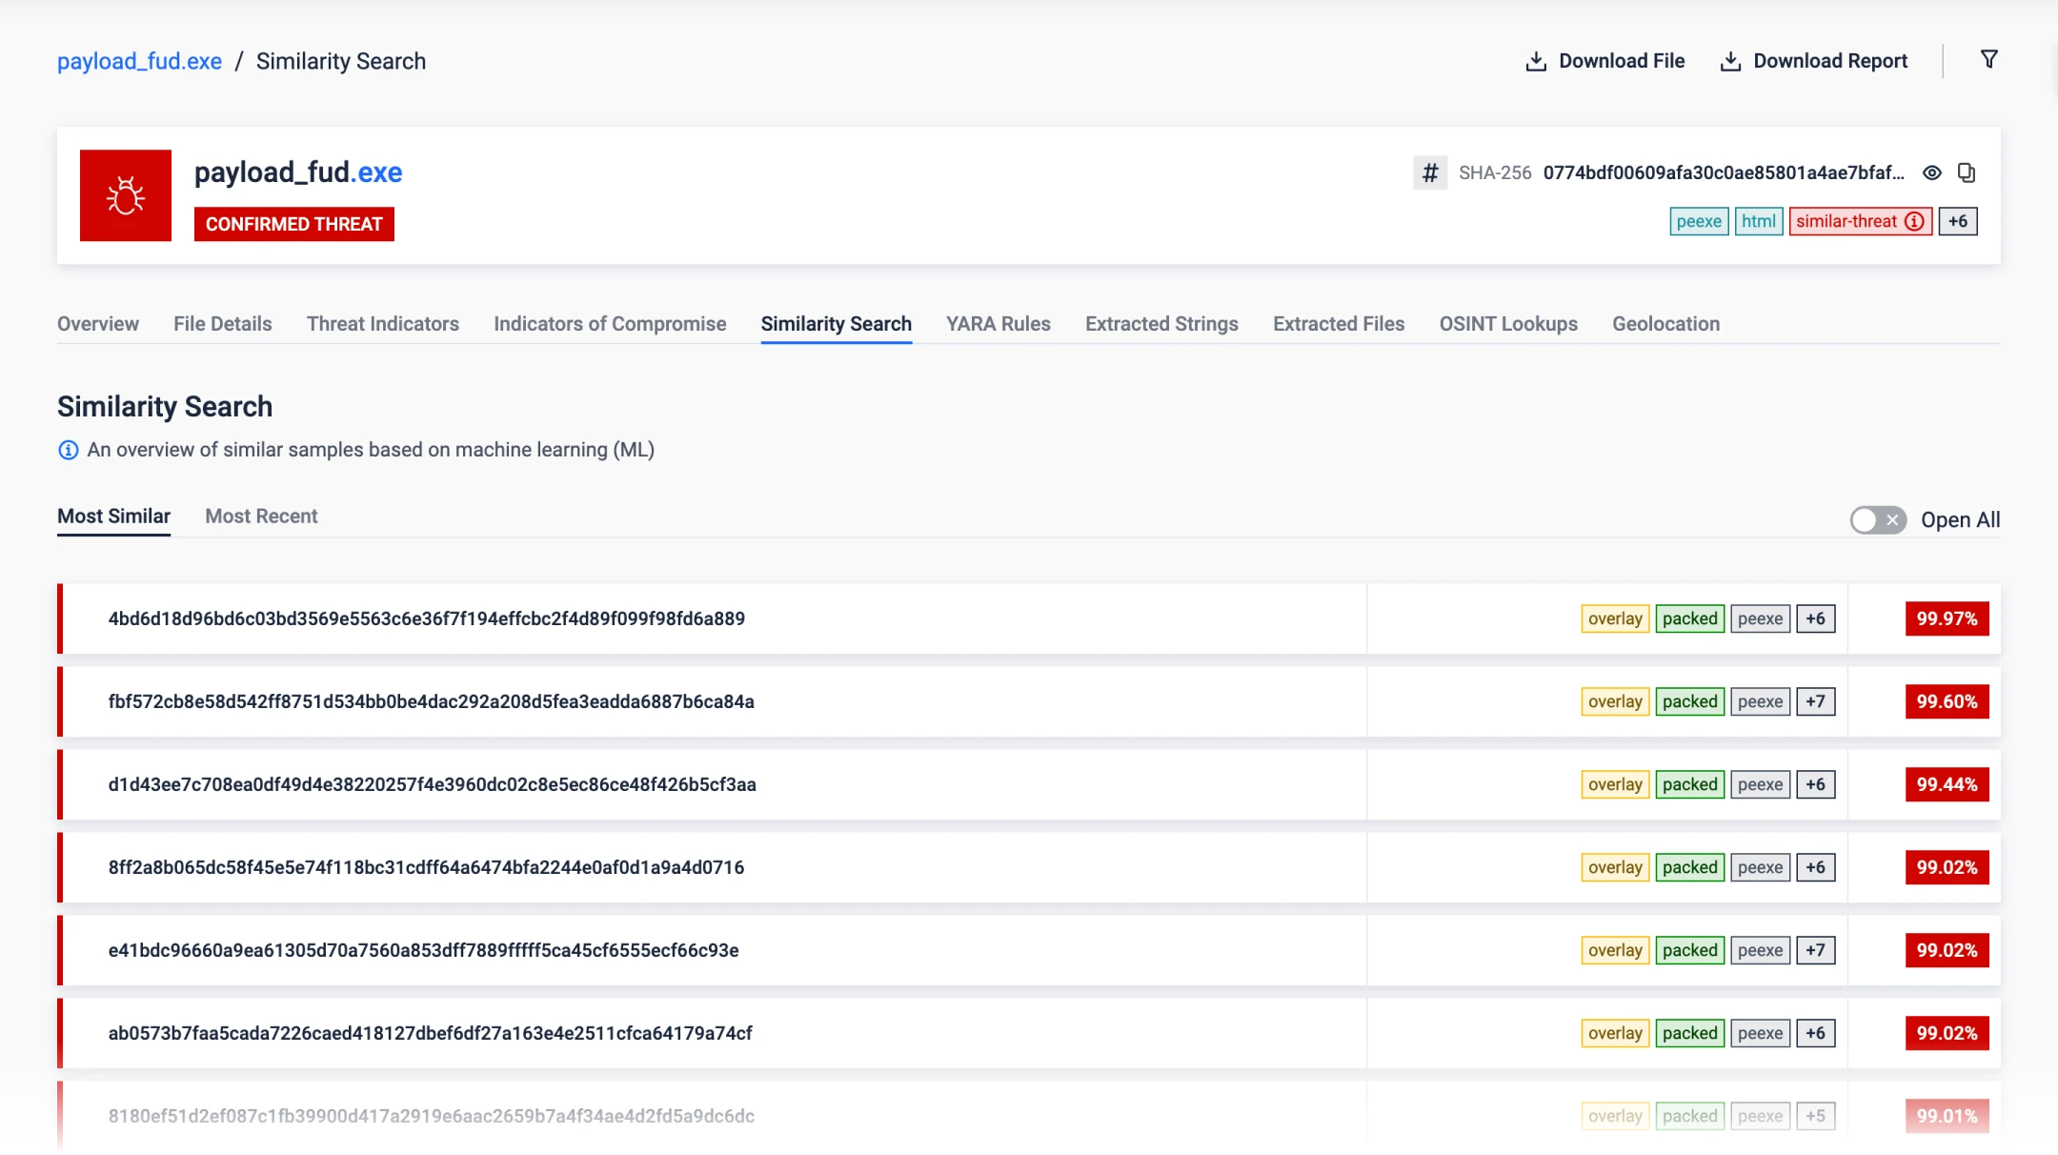Expand +7 tags on the fbf572cb row
This screenshot has height=1155, width=2058.
pyautogui.click(x=1815, y=702)
